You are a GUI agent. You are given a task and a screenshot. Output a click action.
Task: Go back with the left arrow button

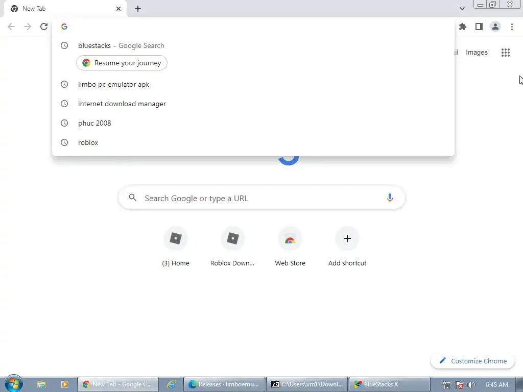tap(11, 27)
